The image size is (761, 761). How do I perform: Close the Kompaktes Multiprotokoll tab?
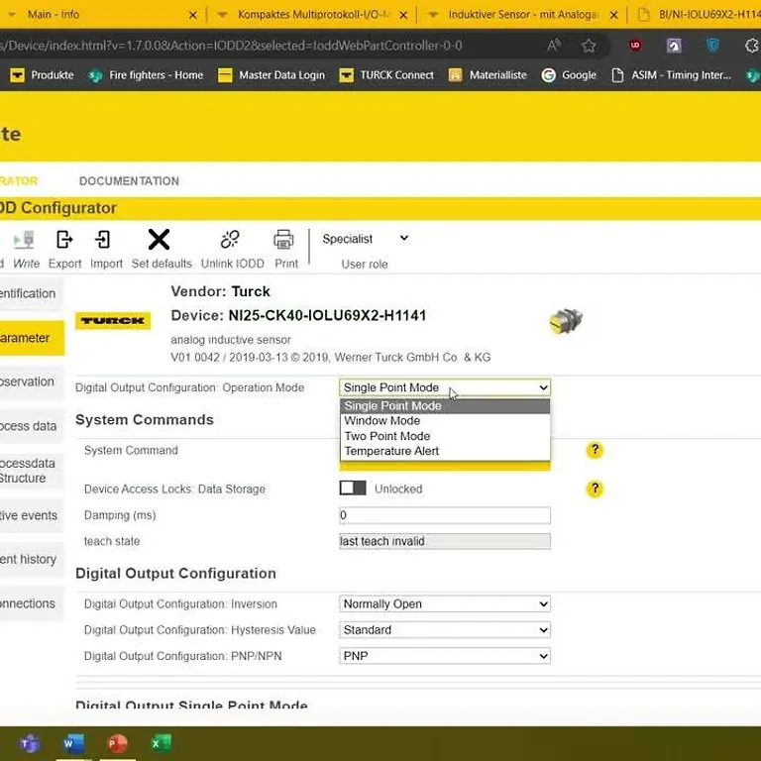[403, 15]
